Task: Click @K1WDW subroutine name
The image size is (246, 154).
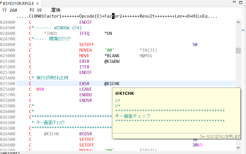Action: [112, 61]
